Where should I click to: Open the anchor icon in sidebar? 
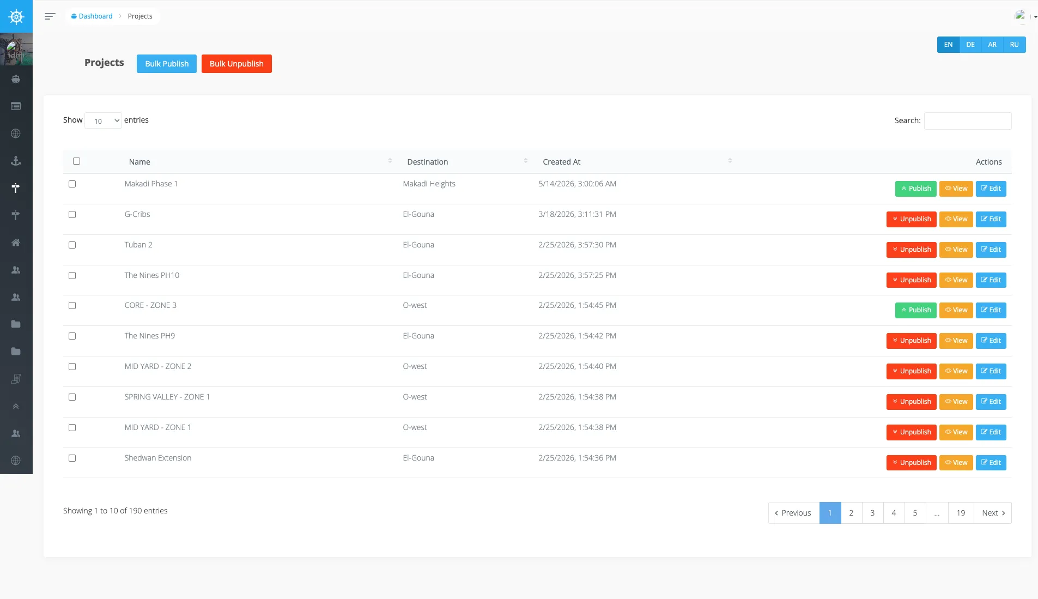pyautogui.click(x=16, y=161)
